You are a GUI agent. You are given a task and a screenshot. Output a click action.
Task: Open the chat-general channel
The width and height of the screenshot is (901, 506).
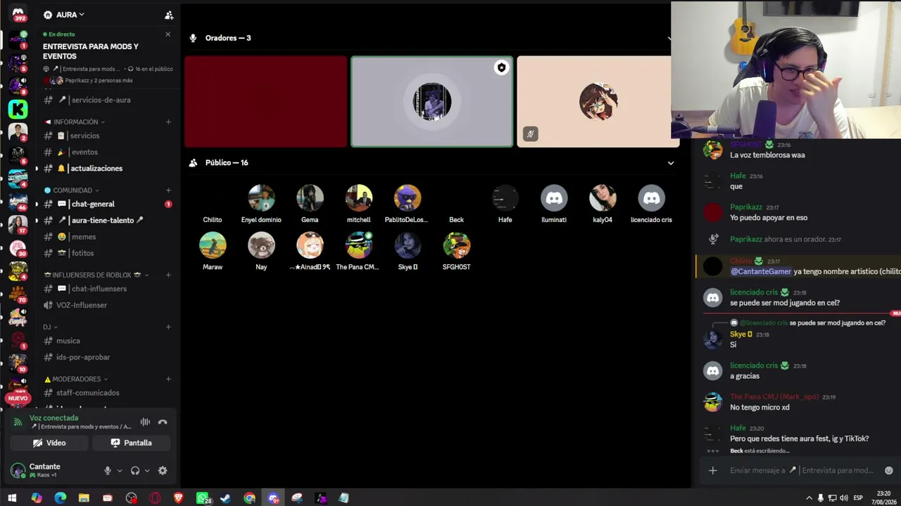106,204
